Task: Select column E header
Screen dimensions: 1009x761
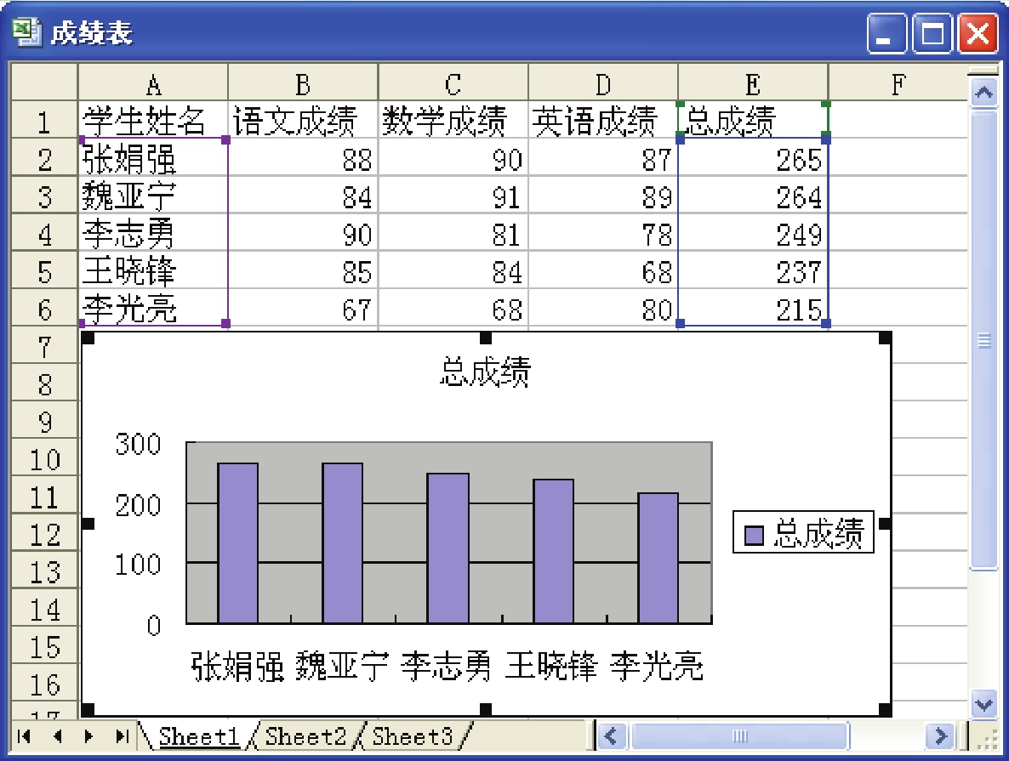Action: coord(753,82)
